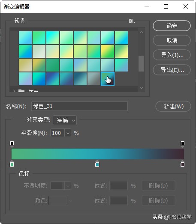Viewport: 196px width, 224px height.
Task: Open the 不透明度 dropdown arrow
Action: (x=68, y=185)
